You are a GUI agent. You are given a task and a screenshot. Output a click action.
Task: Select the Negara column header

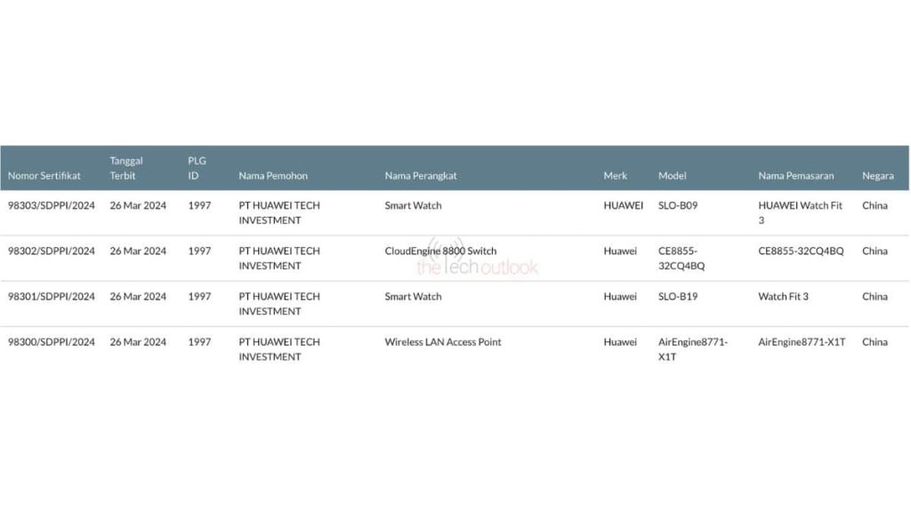[877, 176]
